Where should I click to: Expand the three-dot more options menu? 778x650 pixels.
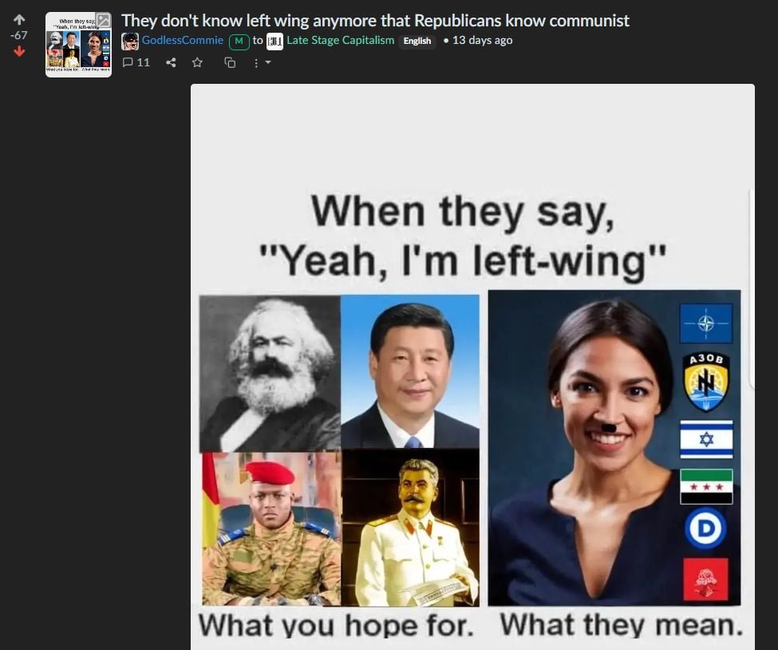coord(262,62)
